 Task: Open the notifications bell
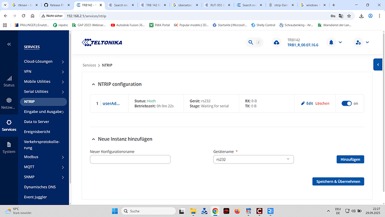pyautogui.click(x=331, y=43)
